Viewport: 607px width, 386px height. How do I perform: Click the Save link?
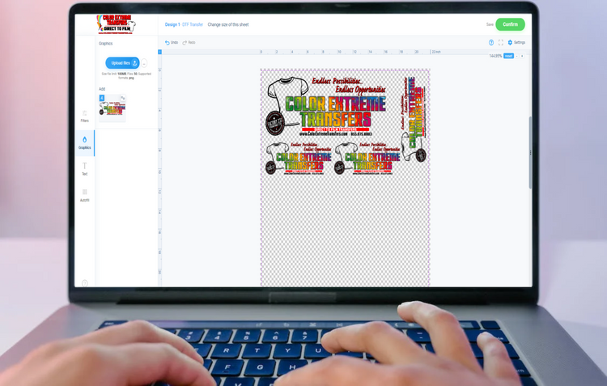pyautogui.click(x=490, y=25)
